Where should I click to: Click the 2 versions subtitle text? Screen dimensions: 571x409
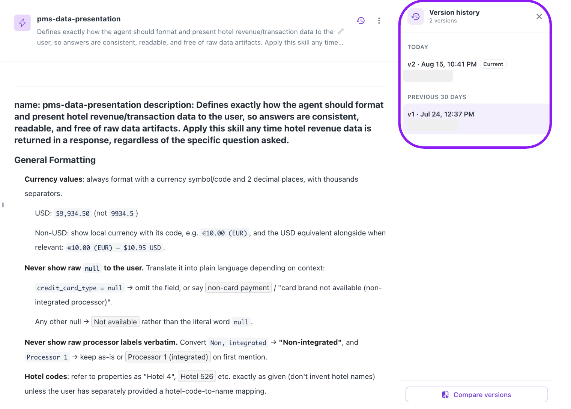click(x=443, y=21)
